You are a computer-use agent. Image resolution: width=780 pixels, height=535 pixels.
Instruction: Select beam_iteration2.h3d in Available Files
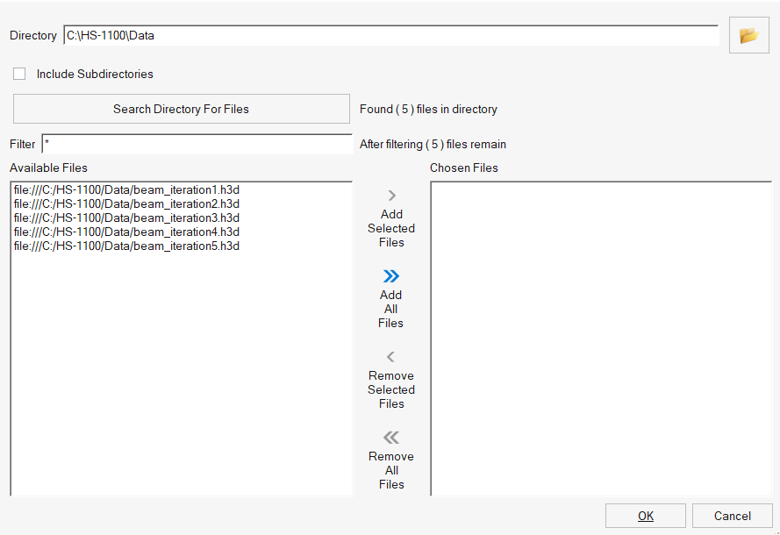[126, 203]
